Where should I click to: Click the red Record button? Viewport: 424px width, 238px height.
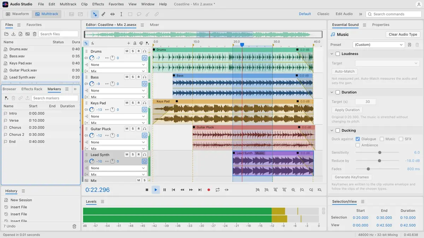[209, 190]
